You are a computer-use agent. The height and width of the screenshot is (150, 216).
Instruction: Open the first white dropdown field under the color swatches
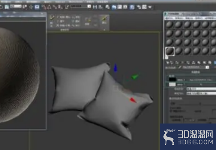tap(201, 89)
